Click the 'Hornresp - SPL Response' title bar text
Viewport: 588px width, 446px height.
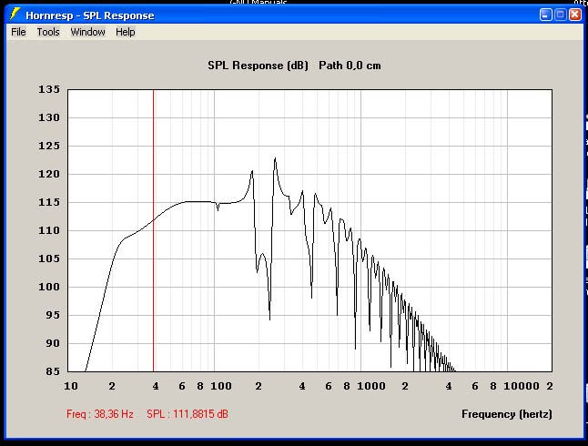[90, 15]
